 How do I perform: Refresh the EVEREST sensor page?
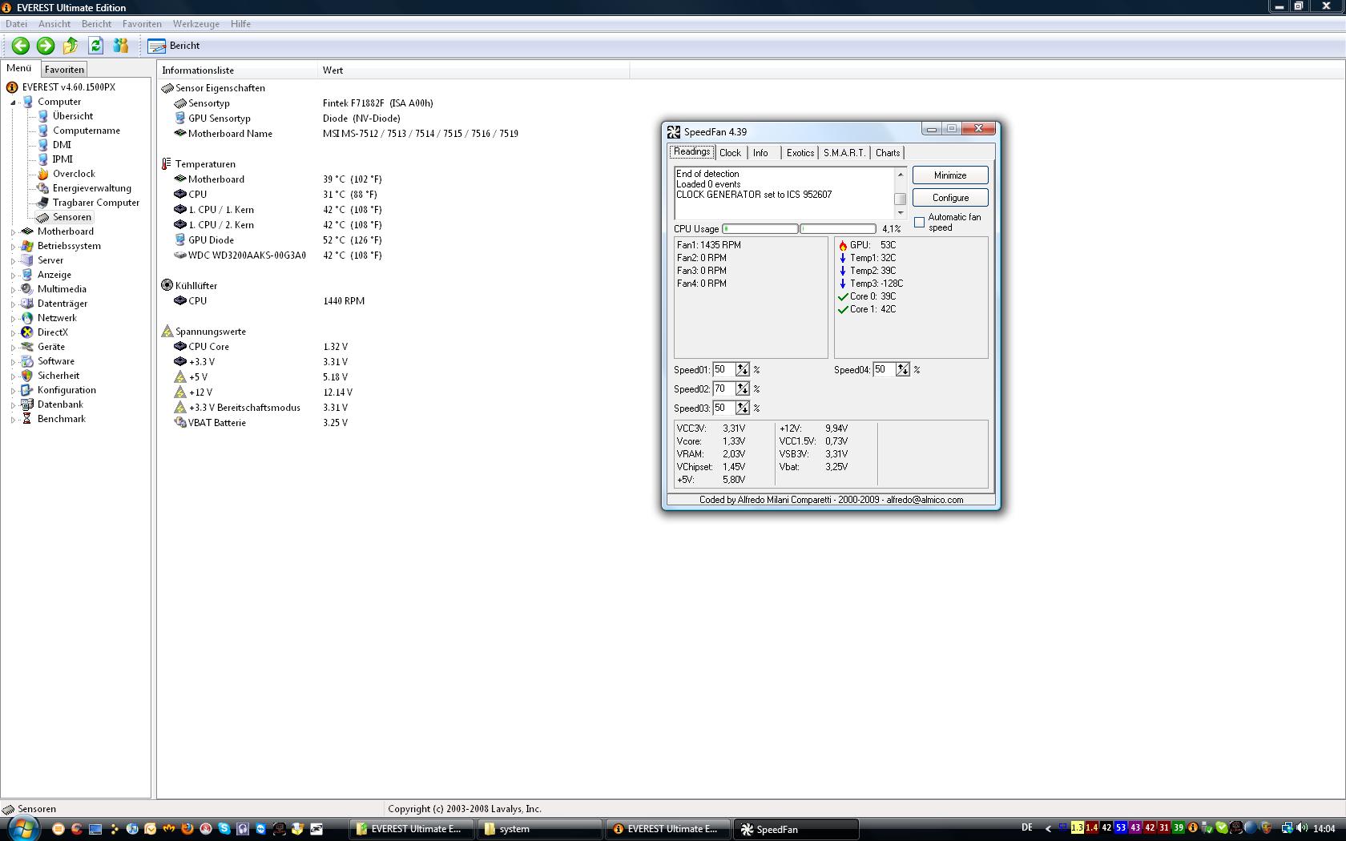tap(96, 46)
